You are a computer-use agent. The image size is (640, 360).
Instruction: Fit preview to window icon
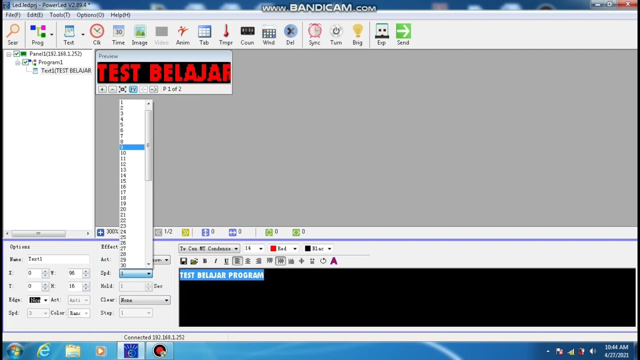click(x=122, y=89)
